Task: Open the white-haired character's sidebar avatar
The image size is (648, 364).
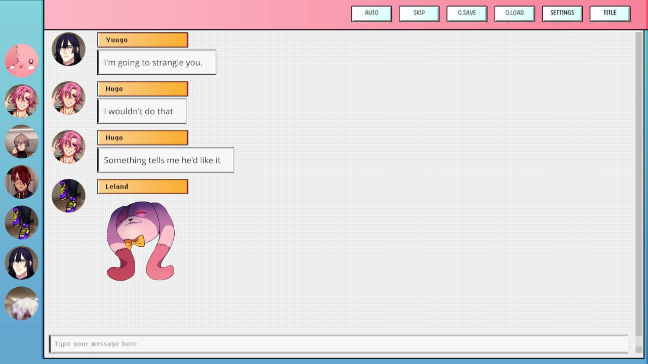Action: (22, 303)
